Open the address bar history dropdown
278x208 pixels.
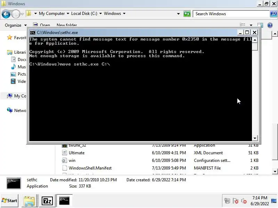[x=178, y=14]
